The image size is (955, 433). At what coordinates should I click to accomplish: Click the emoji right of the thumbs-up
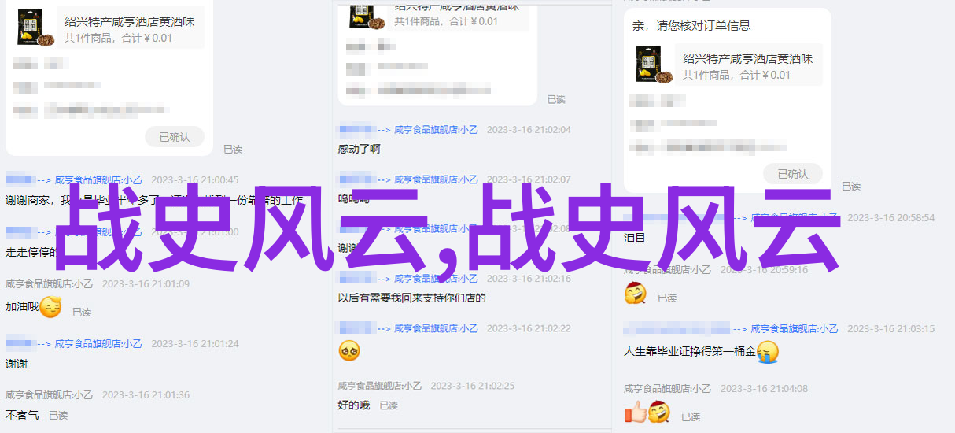[659, 412]
